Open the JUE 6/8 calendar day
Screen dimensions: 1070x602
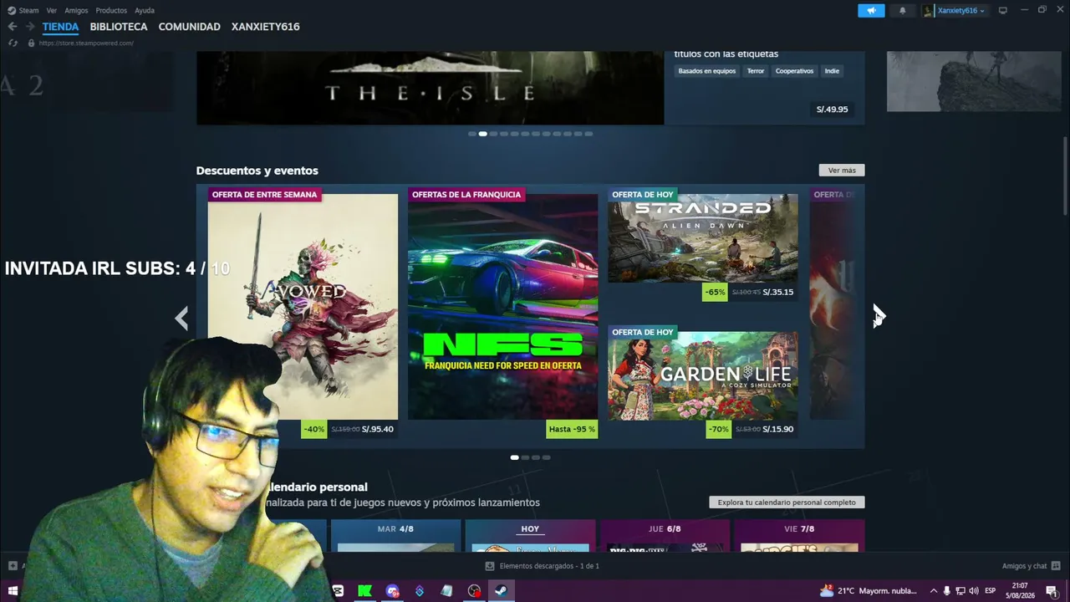665,536
